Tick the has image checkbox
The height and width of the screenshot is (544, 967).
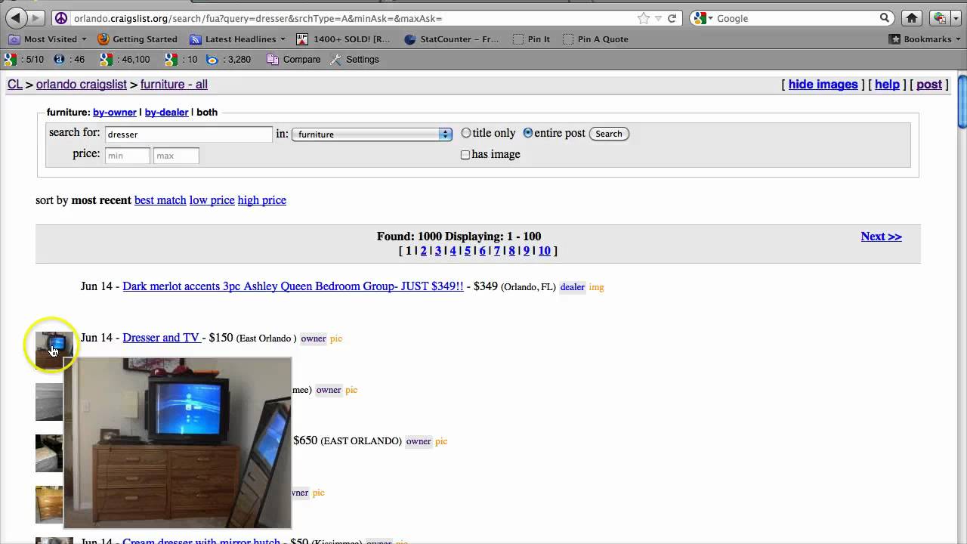click(465, 155)
